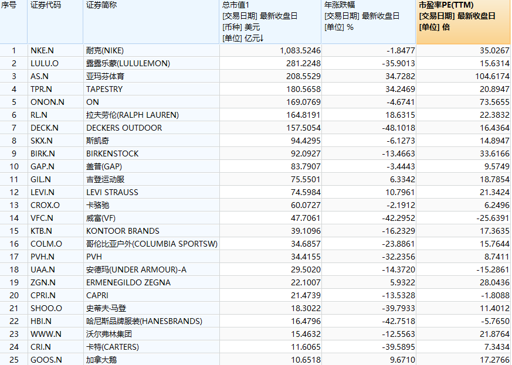The image size is (512, 365).
Task: Click the 斯凯奇 name cell
Action: click(x=151, y=141)
